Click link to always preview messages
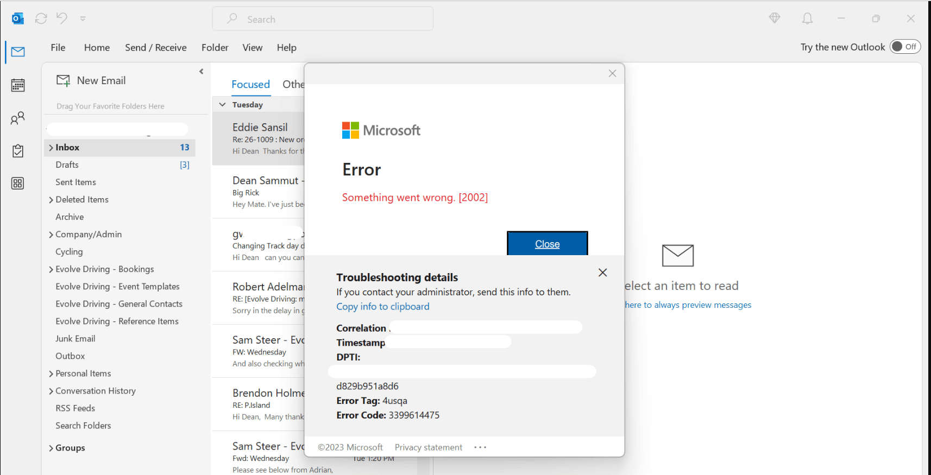Screen dimensions: 931x475 coord(688,305)
